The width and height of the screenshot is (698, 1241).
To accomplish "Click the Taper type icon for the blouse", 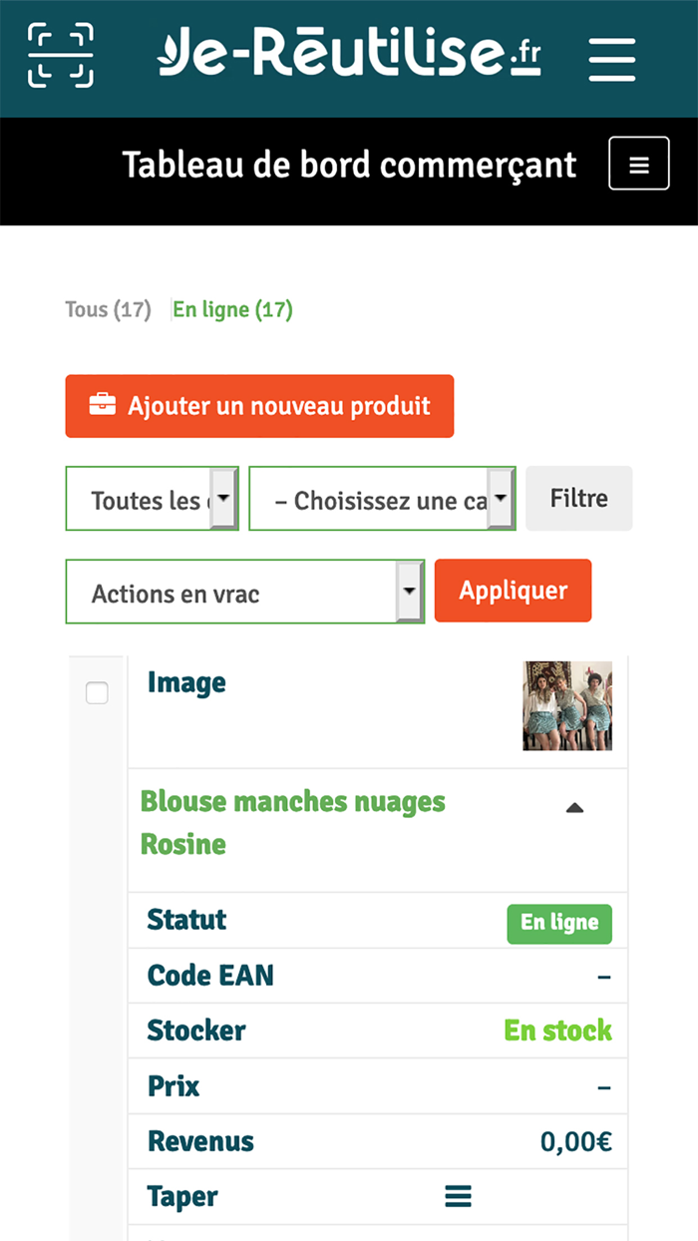I will [458, 1196].
